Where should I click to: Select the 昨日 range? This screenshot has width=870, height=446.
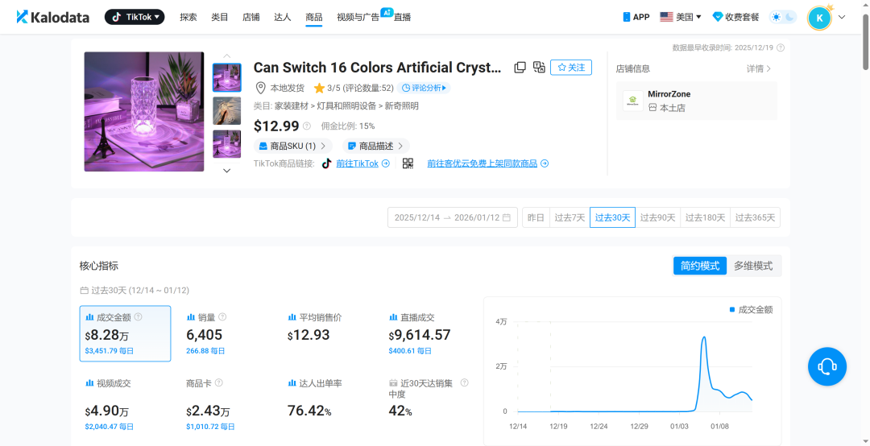pos(536,217)
